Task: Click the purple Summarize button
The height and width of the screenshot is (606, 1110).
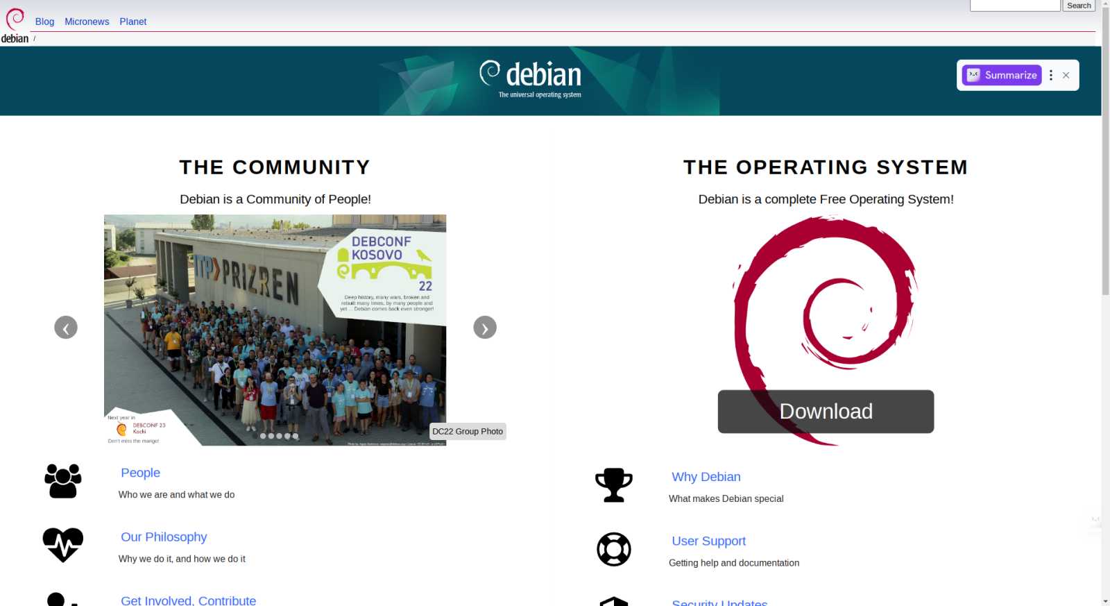Action: [1002, 75]
